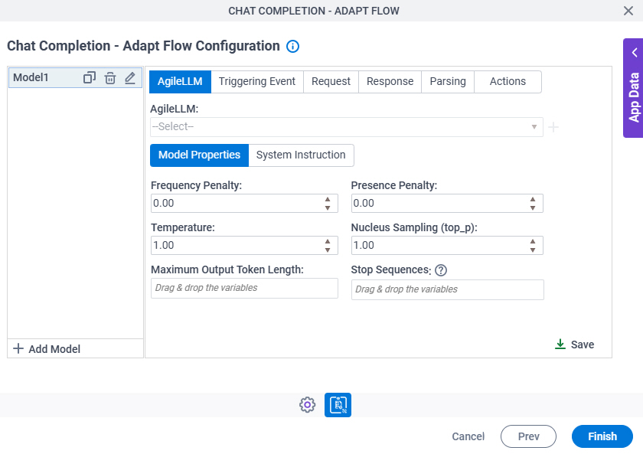
Task: Decrease Frequency Penalty value
Action: point(328,208)
